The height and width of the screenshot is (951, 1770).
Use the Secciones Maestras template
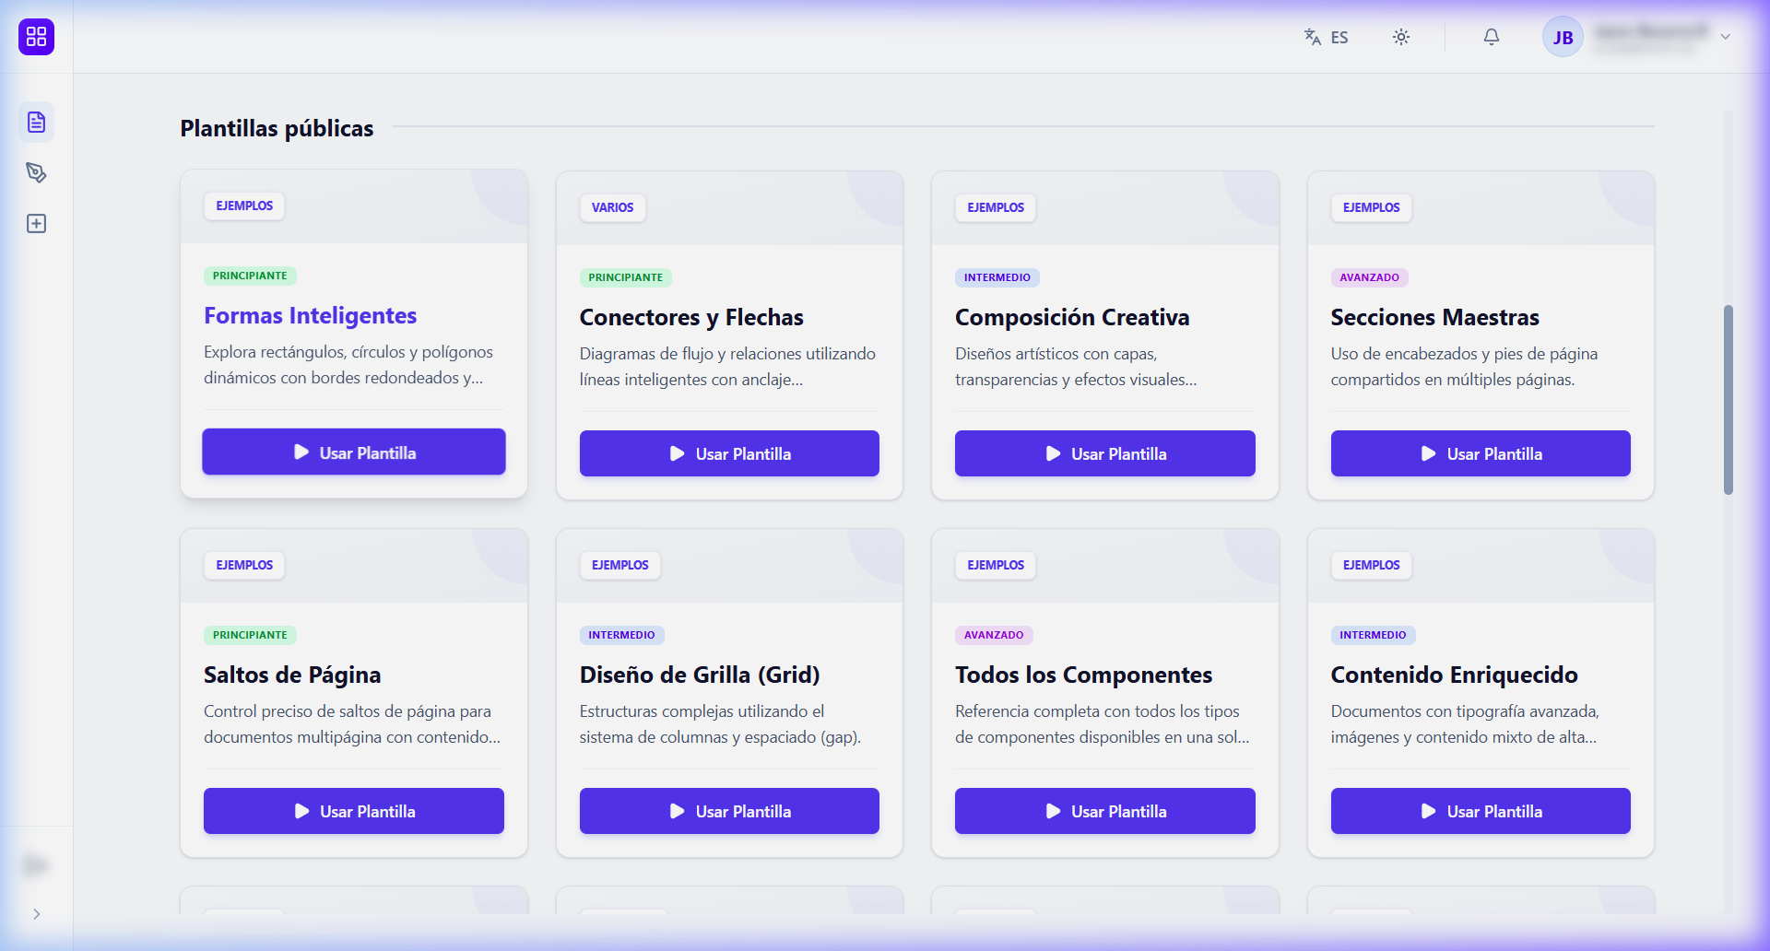point(1481,453)
